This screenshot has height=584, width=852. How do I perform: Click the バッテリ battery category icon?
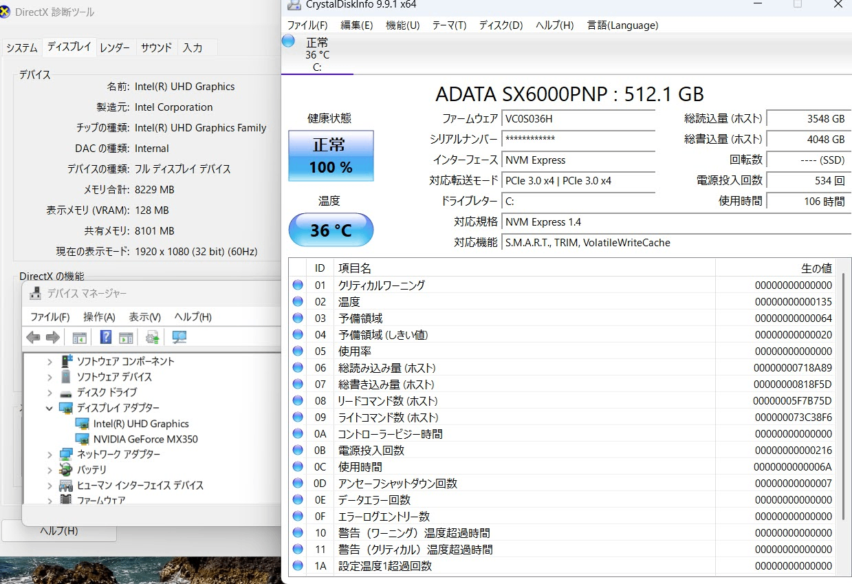point(66,470)
